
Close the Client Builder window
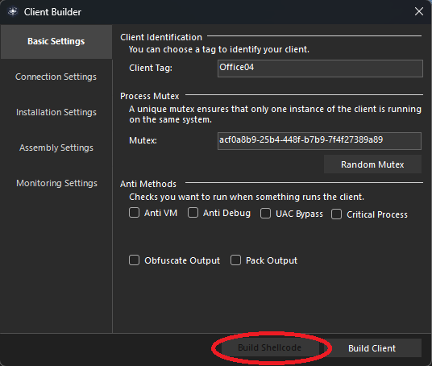(419, 11)
